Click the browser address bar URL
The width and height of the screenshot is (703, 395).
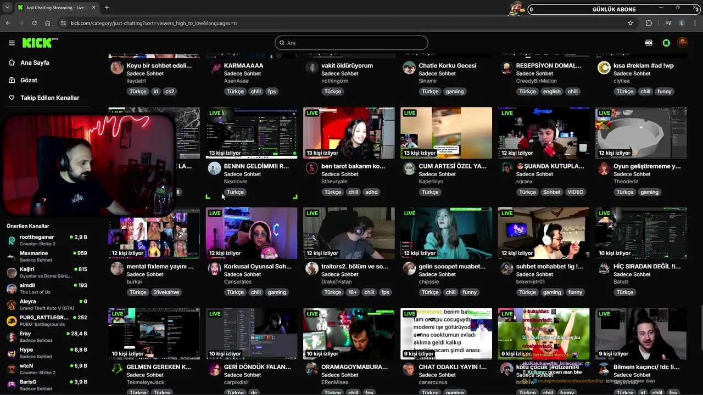[x=154, y=23]
